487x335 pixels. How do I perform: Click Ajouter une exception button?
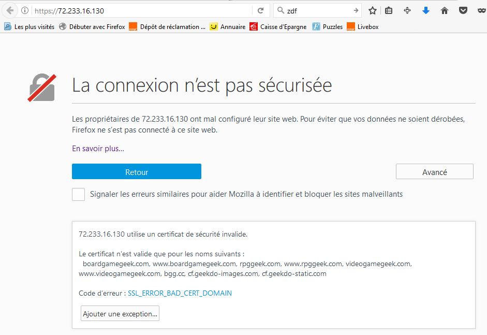click(120, 314)
